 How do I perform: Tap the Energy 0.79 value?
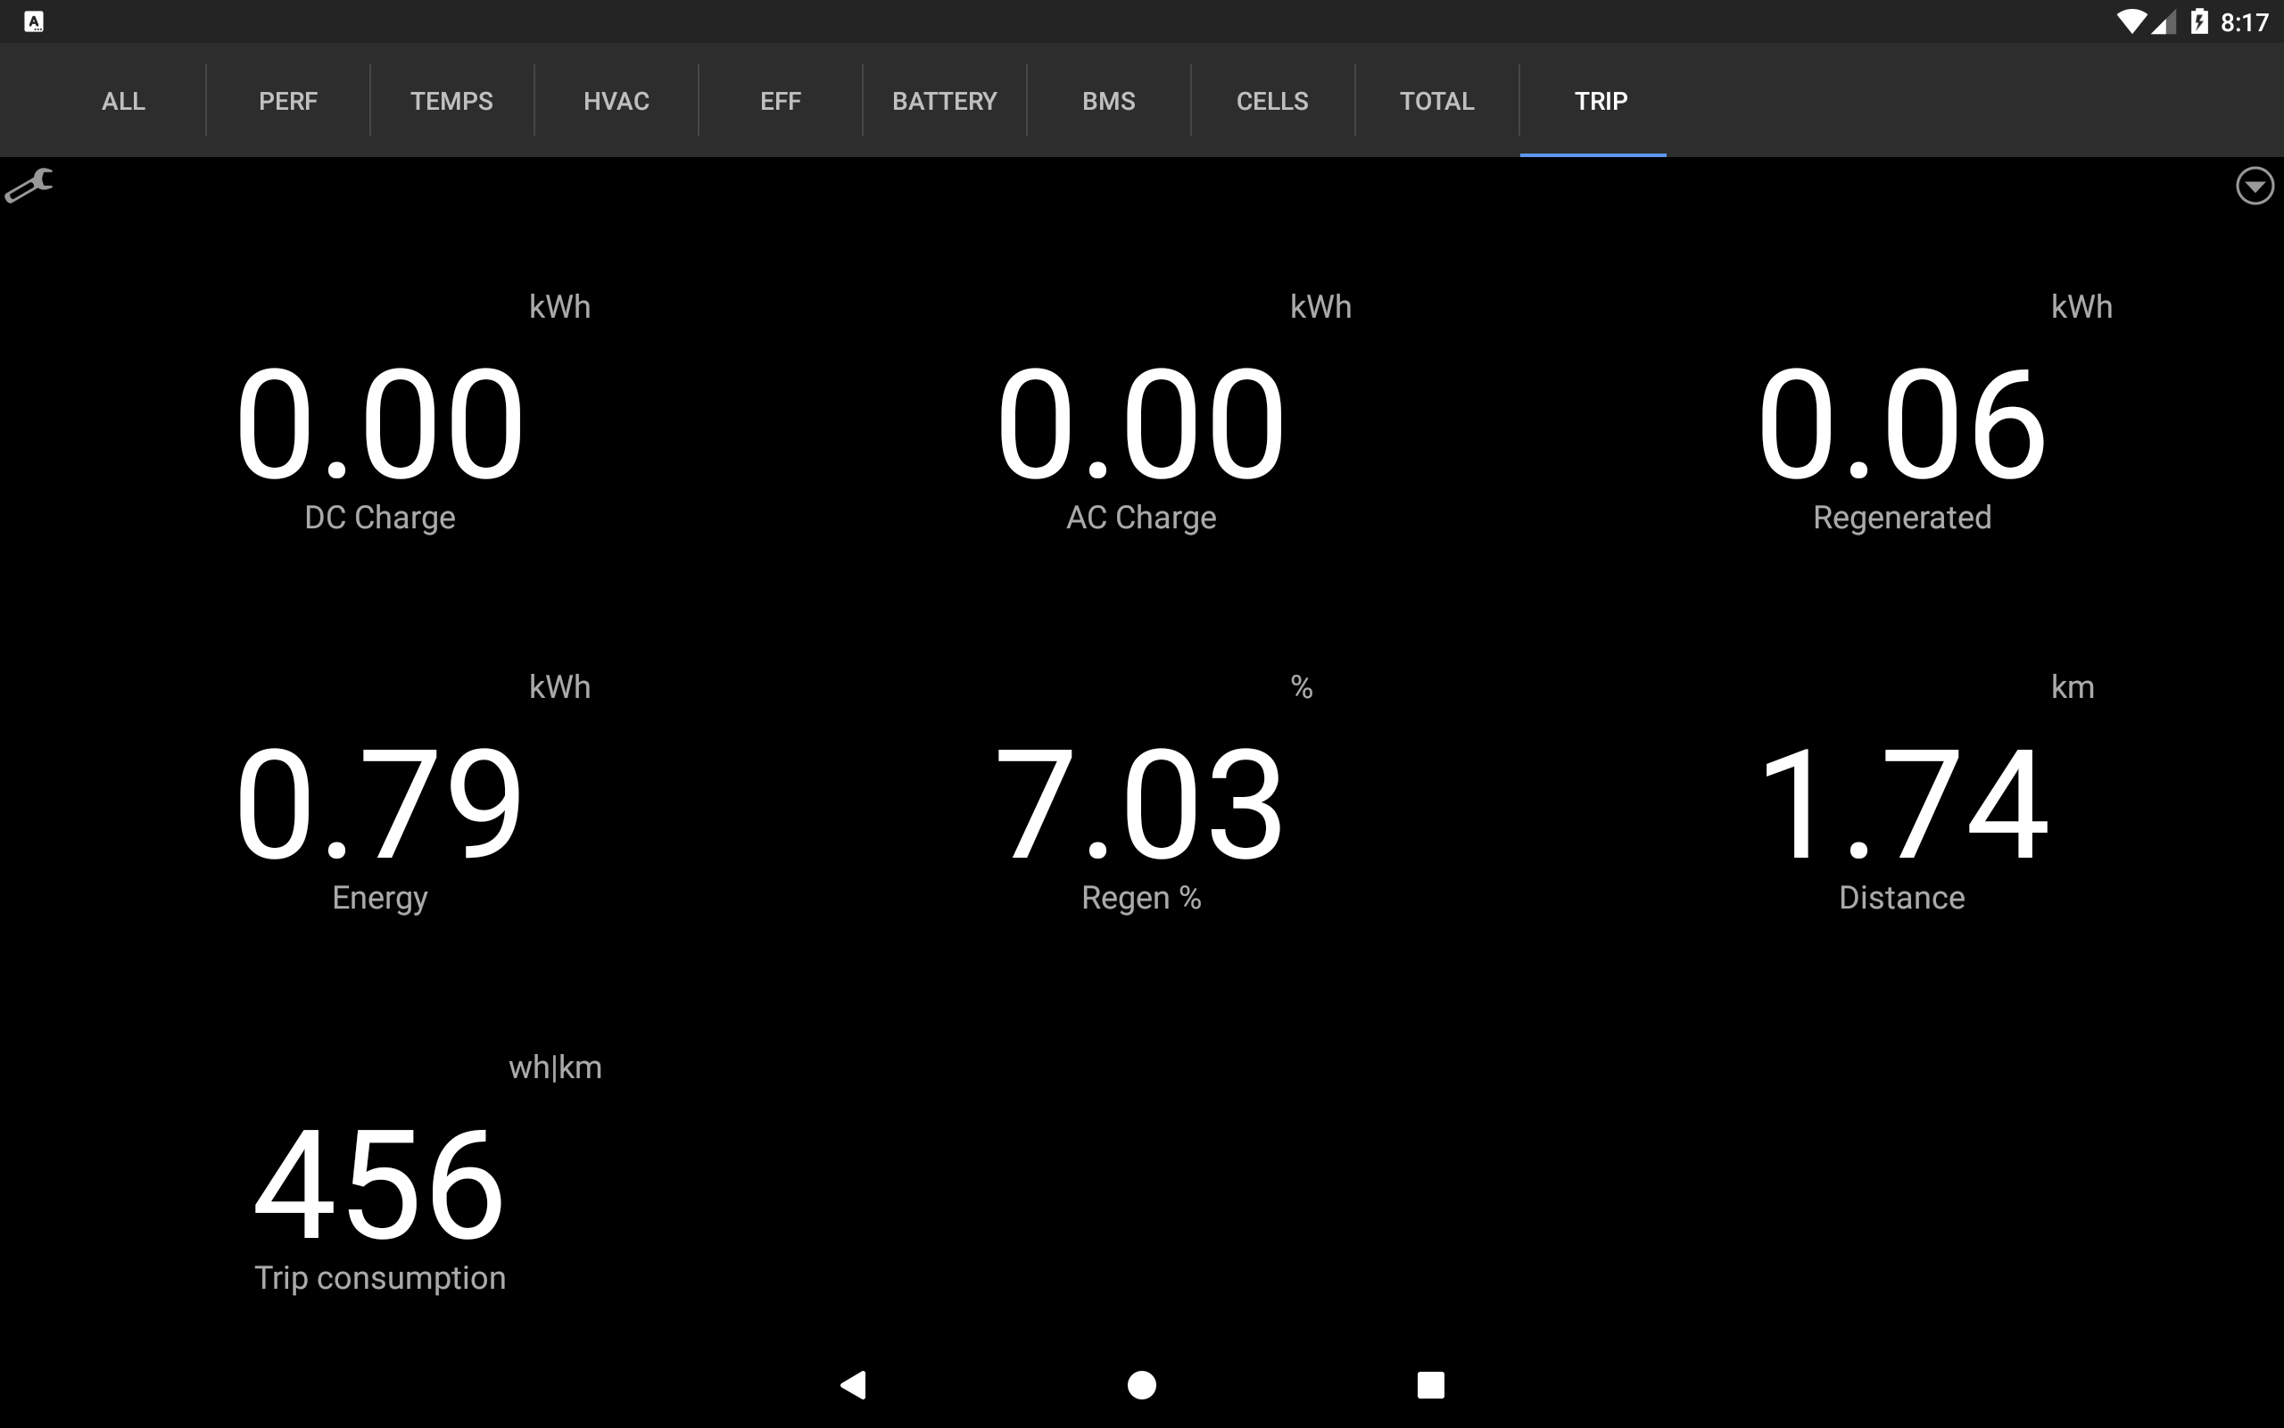379,804
